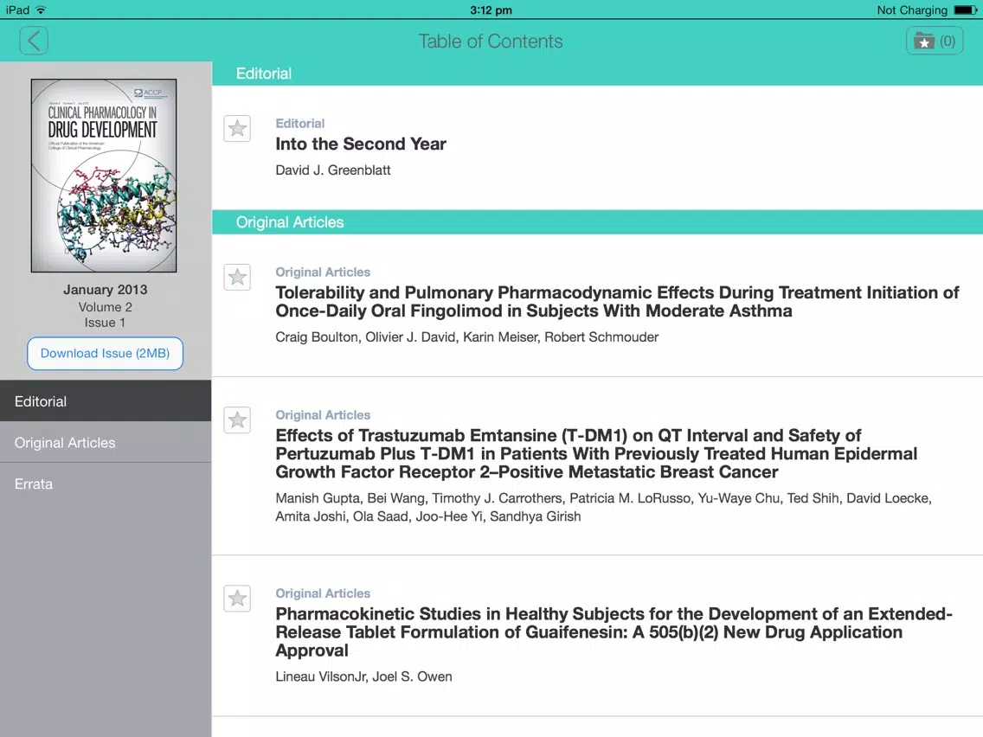This screenshot has height=737, width=983.
Task: Select Editorial in the sidebar
Action: (106, 401)
